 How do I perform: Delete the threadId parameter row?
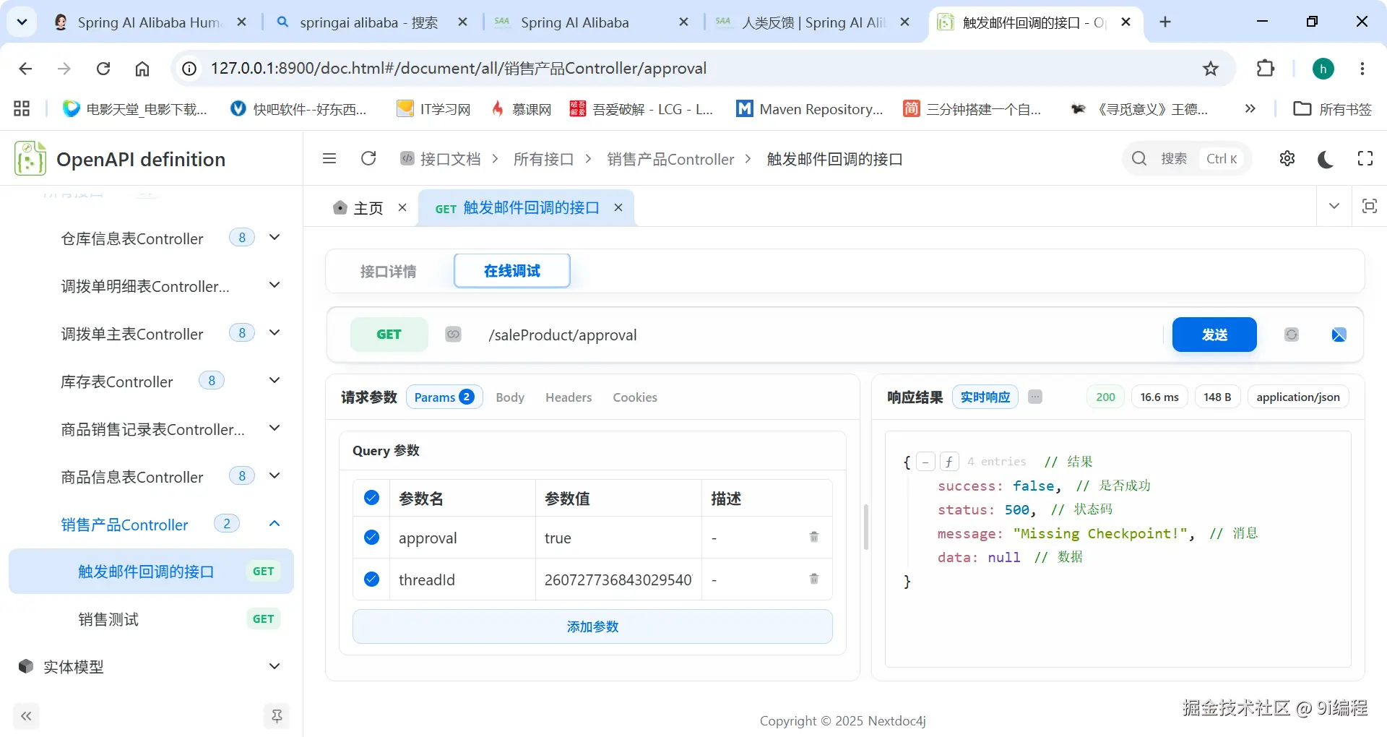pyautogui.click(x=814, y=579)
